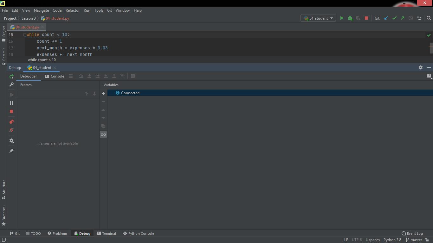433x243 pixels.
Task: Pin the debug tab
Action: pos(11,151)
